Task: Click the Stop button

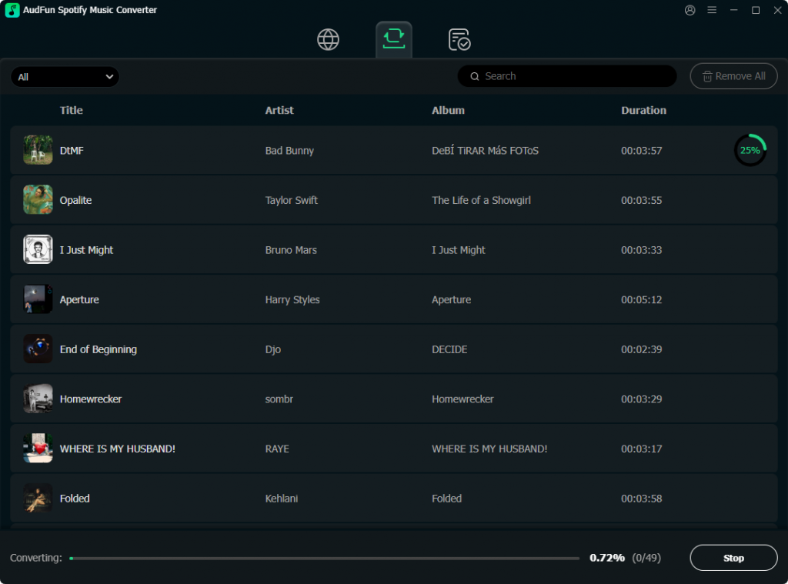Action: (x=733, y=558)
